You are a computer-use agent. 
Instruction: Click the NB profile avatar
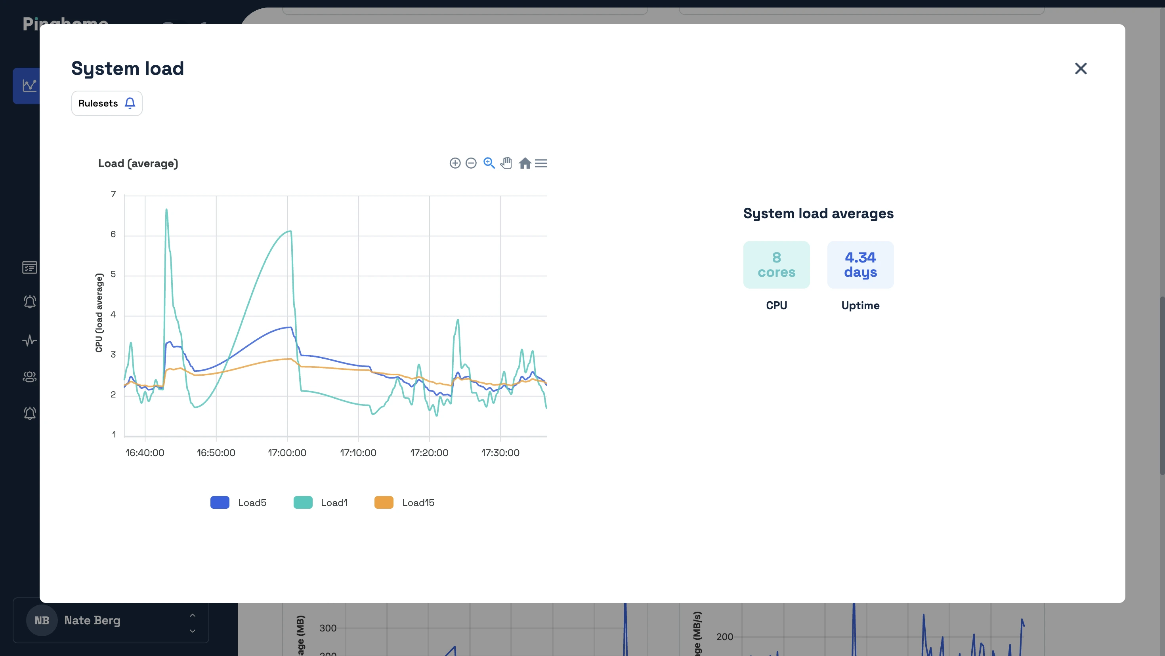tap(42, 620)
